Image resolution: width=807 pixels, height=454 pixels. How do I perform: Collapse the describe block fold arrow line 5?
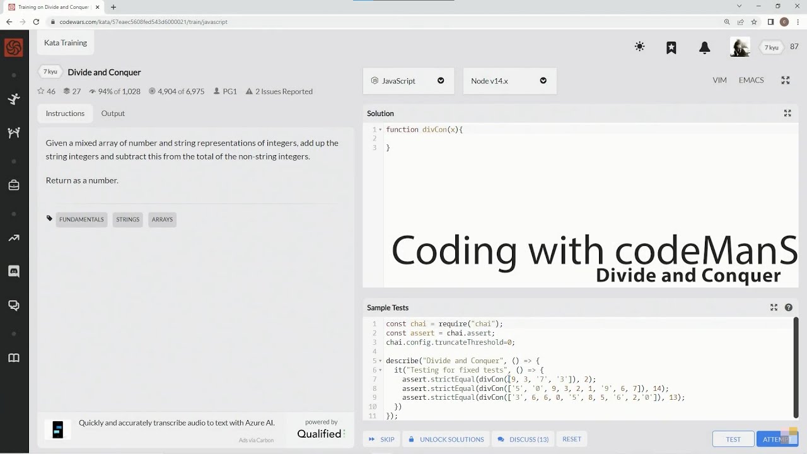(380, 361)
